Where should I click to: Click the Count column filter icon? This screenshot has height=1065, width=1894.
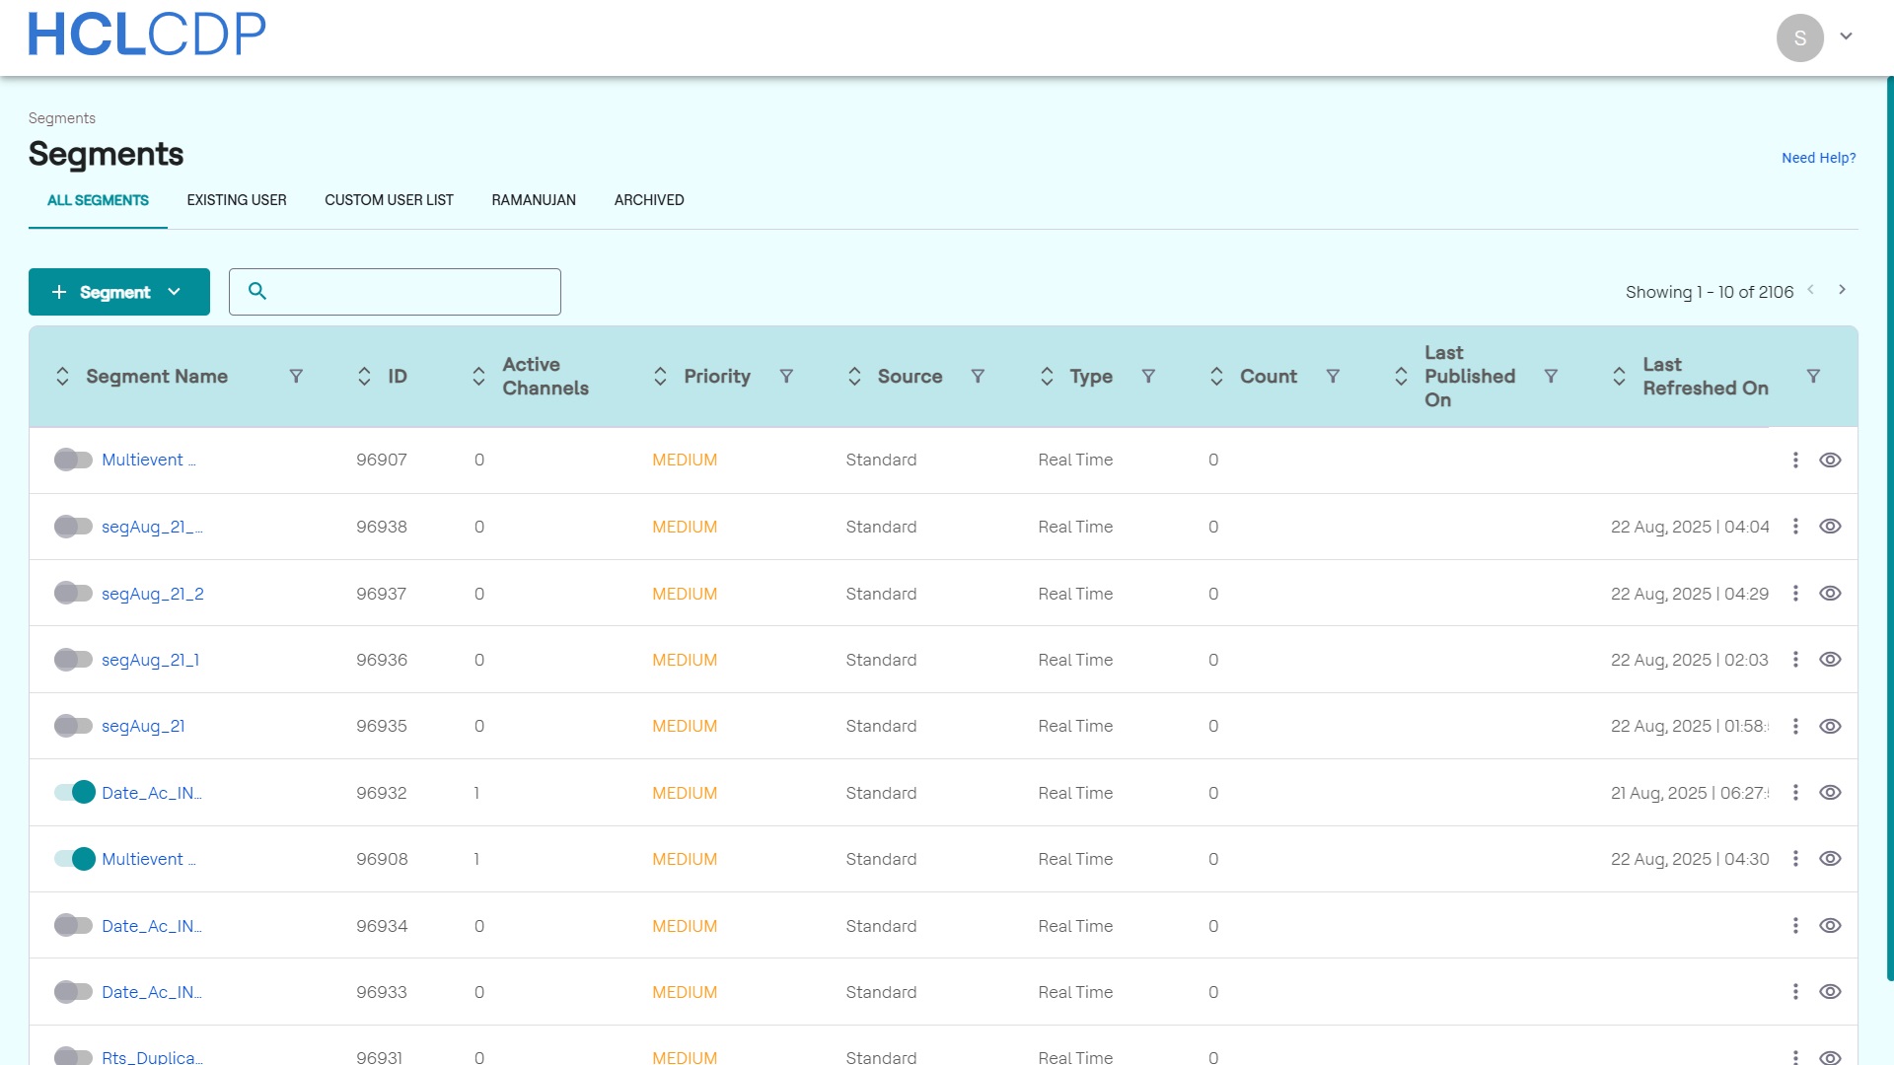[x=1333, y=377]
